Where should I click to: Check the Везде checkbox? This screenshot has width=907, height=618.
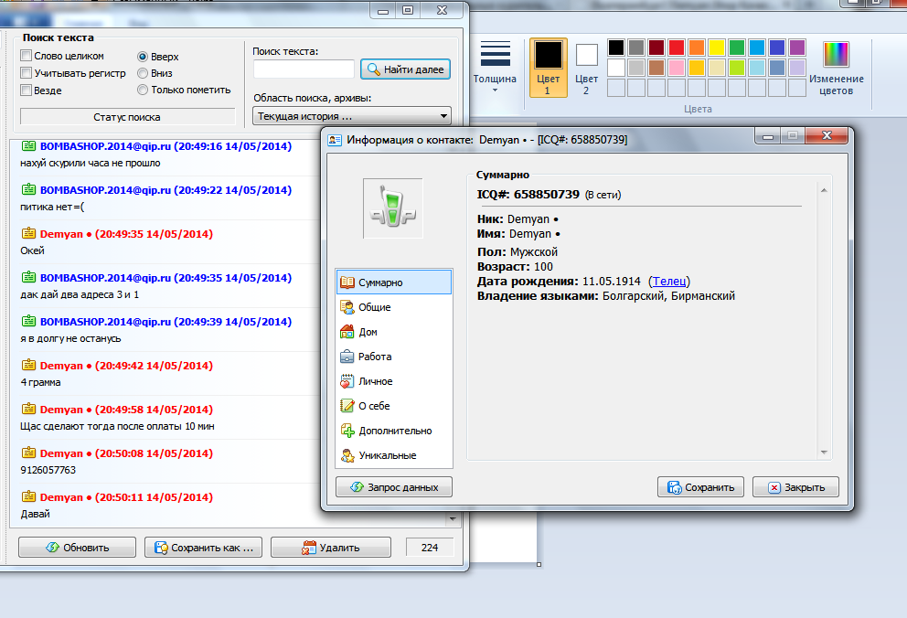click(x=26, y=91)
